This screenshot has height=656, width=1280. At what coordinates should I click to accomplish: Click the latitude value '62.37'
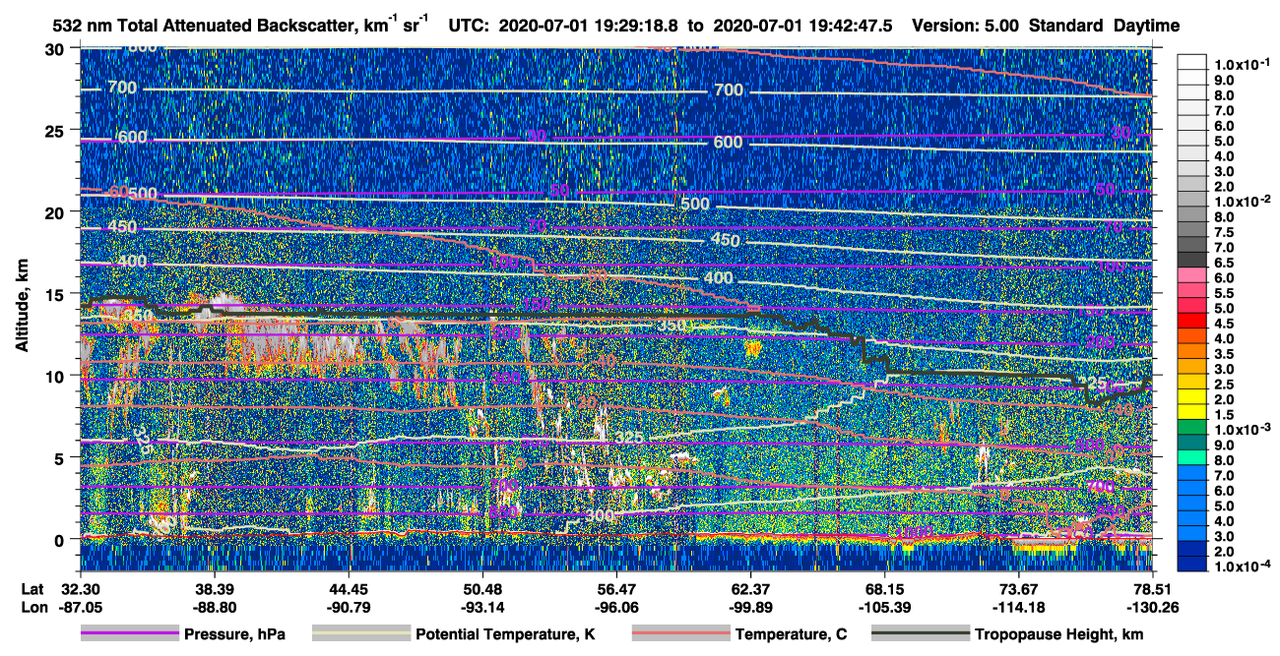(750, 589)
